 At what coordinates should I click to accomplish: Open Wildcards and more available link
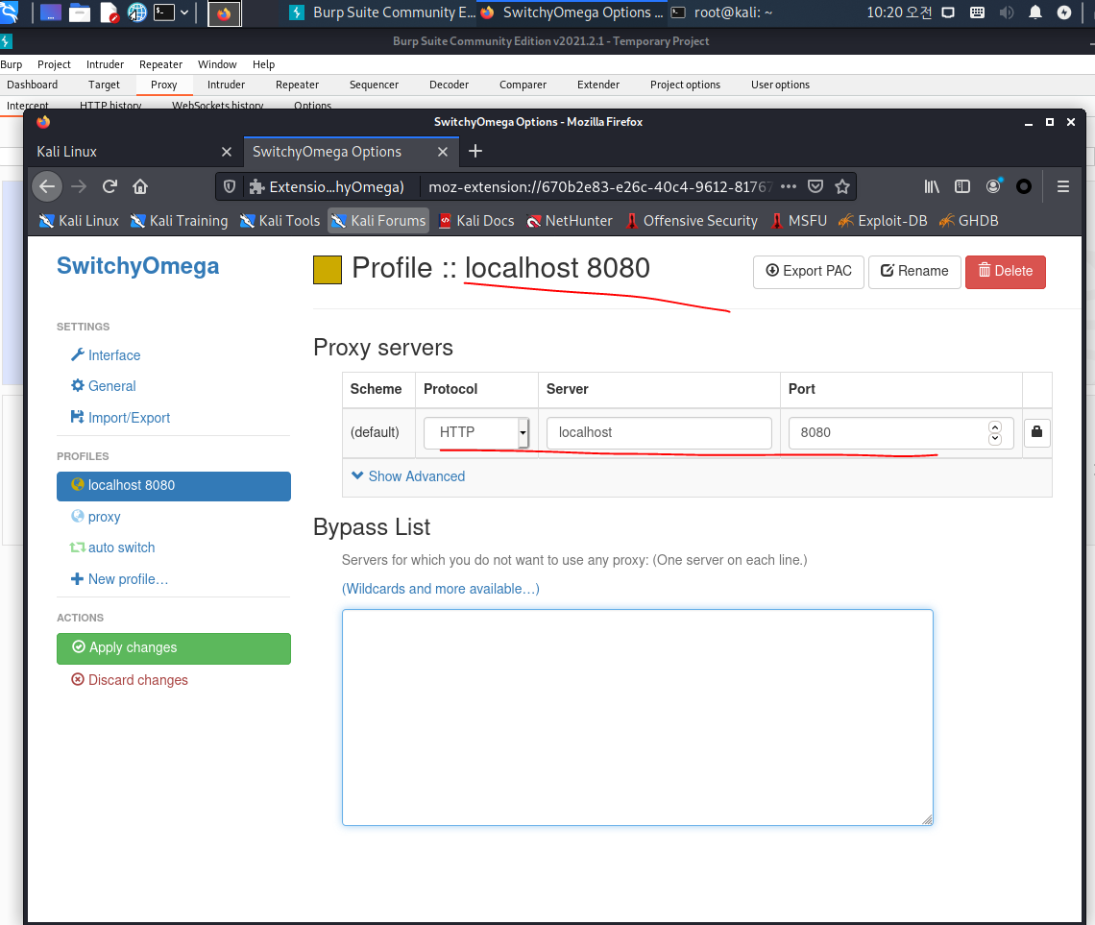point(441,589)
